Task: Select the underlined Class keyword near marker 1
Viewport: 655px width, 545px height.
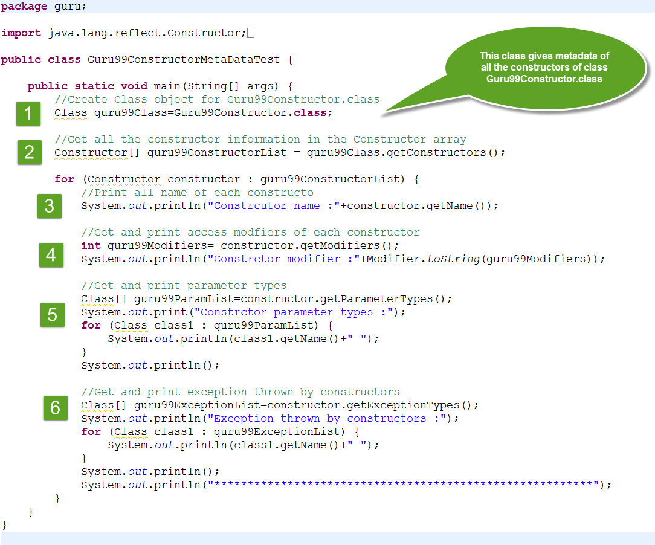Action: [x=68, y=112]
